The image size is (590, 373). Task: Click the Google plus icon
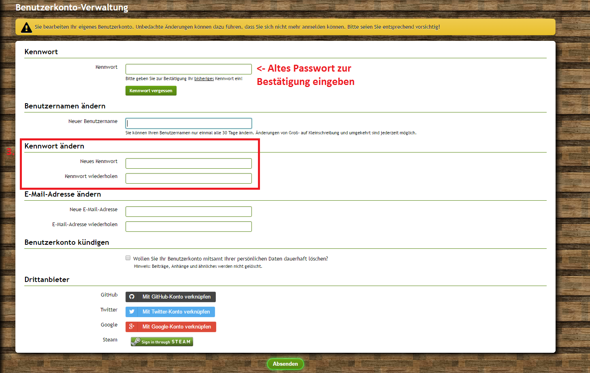132,327
